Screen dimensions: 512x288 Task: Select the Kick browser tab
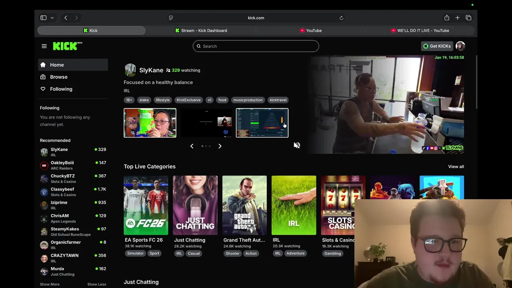tap(91, 30)
